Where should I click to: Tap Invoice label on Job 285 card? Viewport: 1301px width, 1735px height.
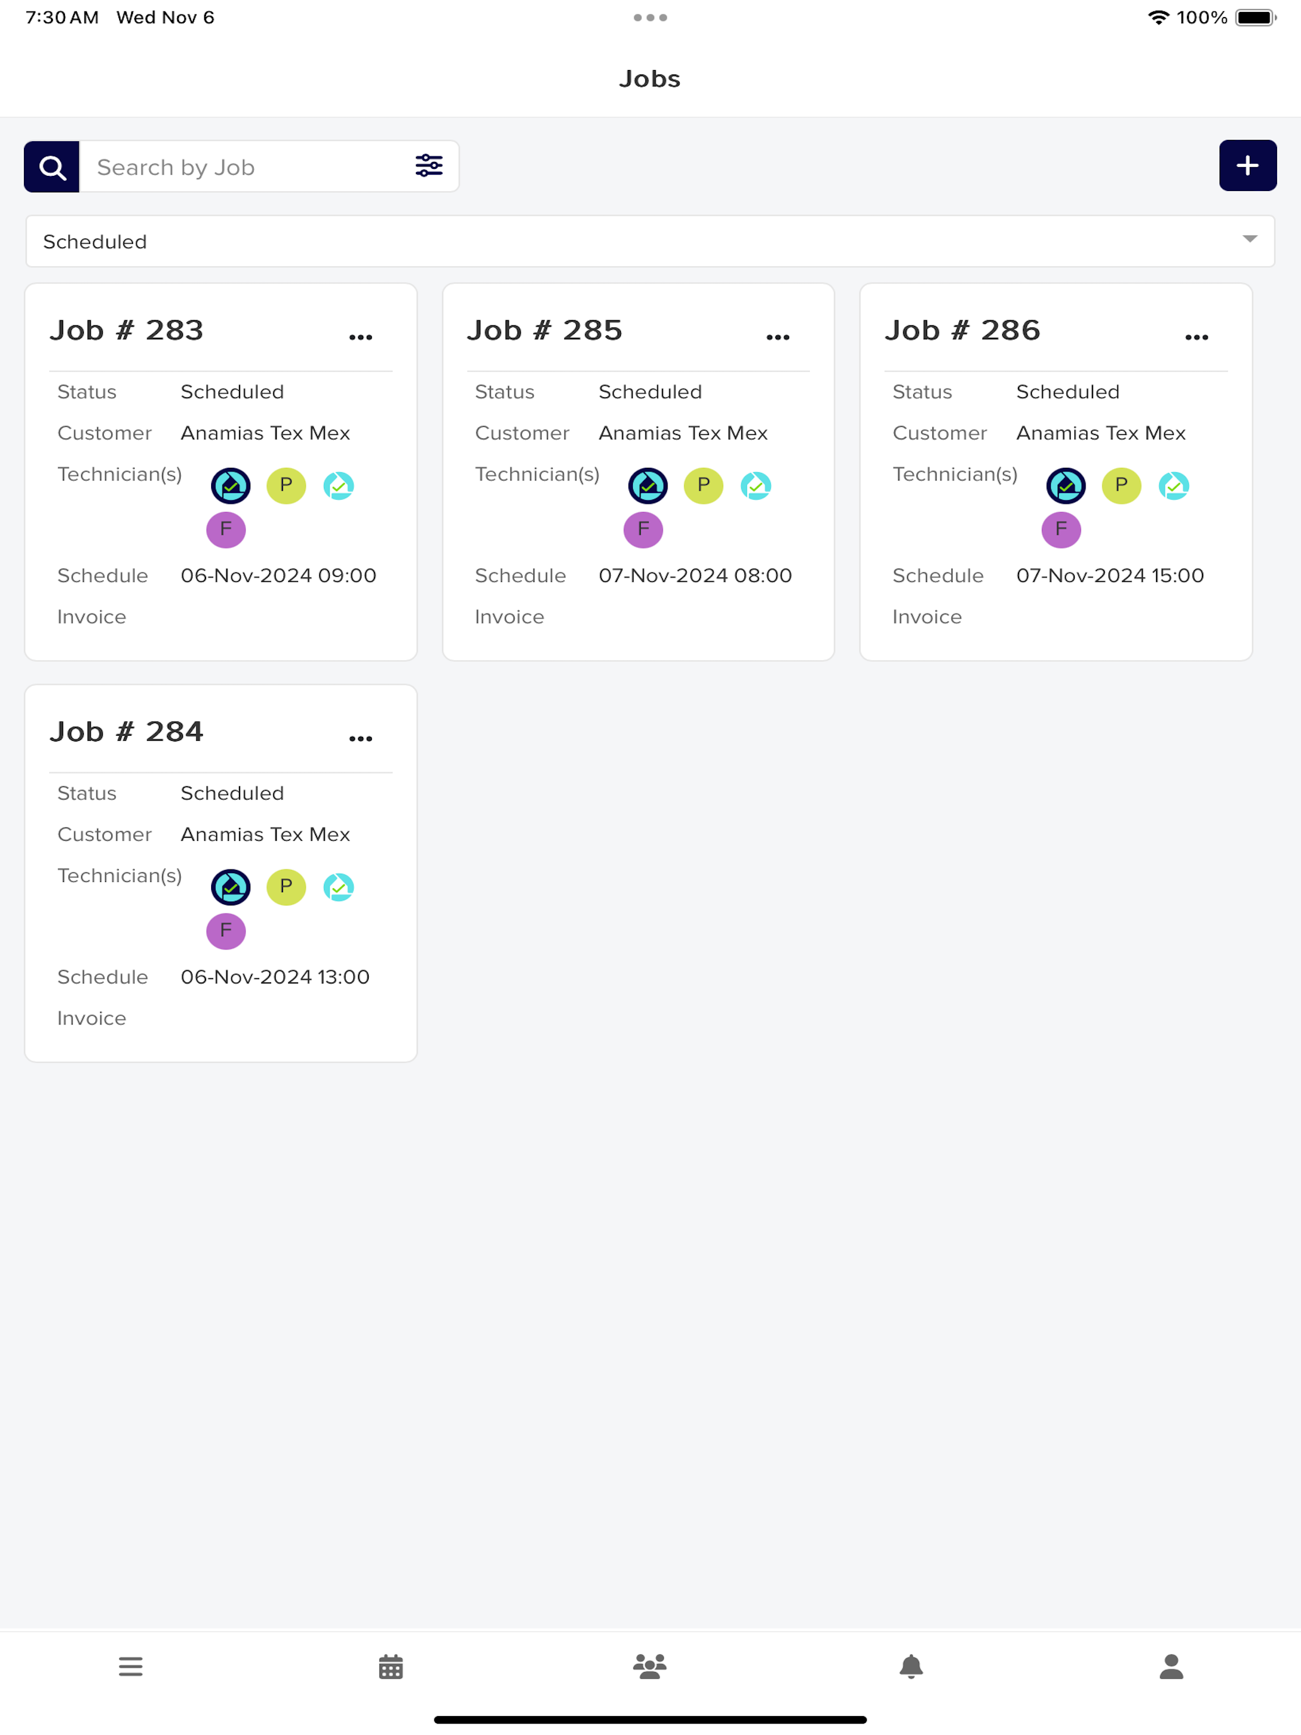point(509,617)
